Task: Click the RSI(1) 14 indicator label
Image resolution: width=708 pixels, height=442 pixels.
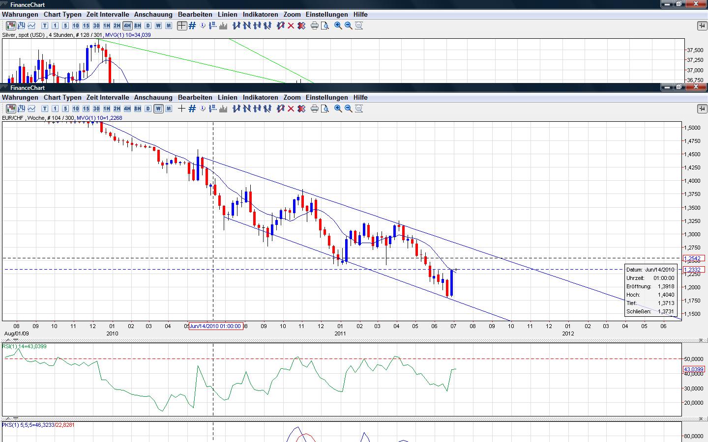Action: 25,346
